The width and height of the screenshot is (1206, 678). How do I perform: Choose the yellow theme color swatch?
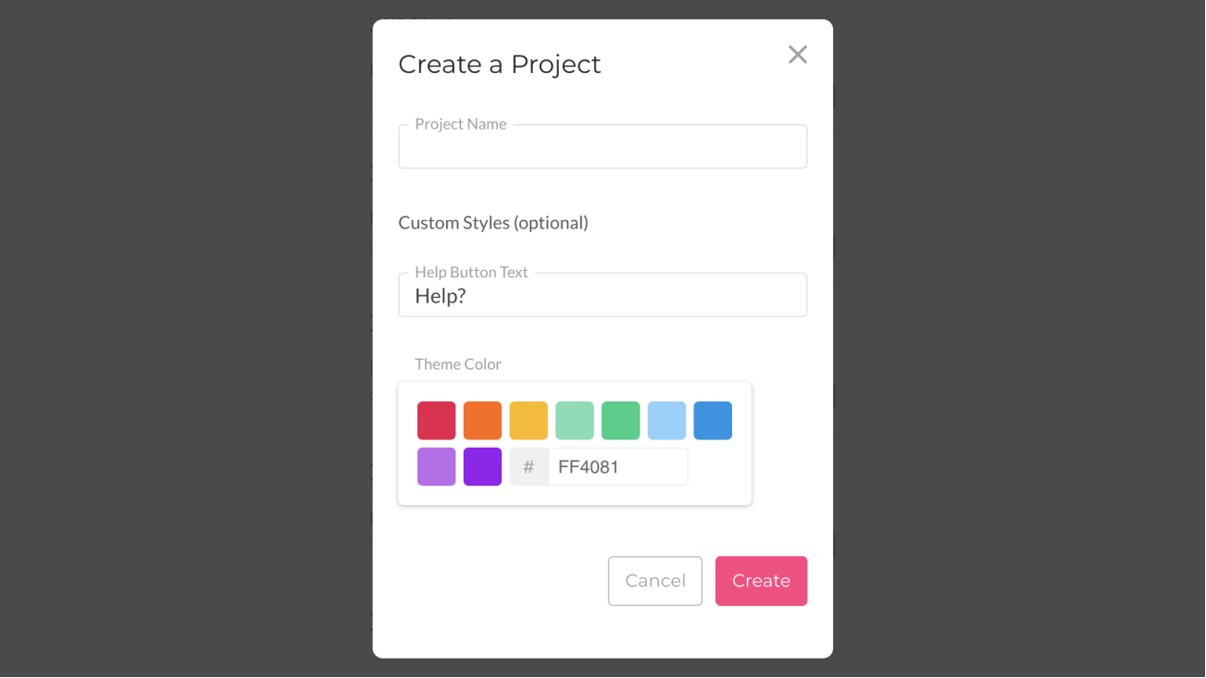(528, 421)
